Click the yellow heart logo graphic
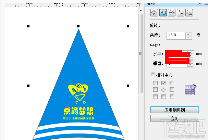Screen dimensions: 208x140 tap(78, 93)
